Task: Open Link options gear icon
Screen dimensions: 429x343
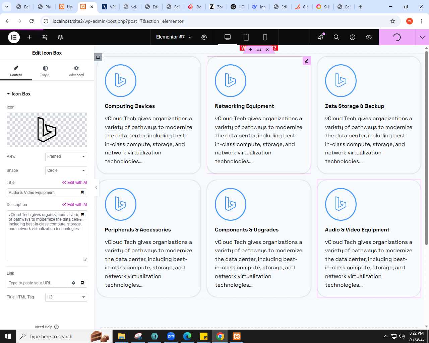Action: pyautogui.click(x=73, y=283)
